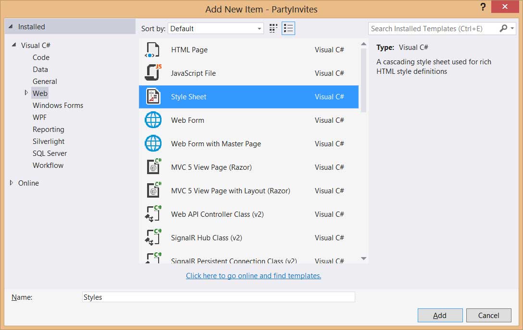Expand the Online section
The width and height of the screenshot is (523, 330).
point(12,183)
